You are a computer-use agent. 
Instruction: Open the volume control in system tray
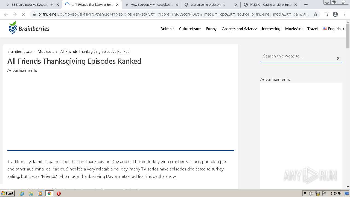(x=311, y=193)
